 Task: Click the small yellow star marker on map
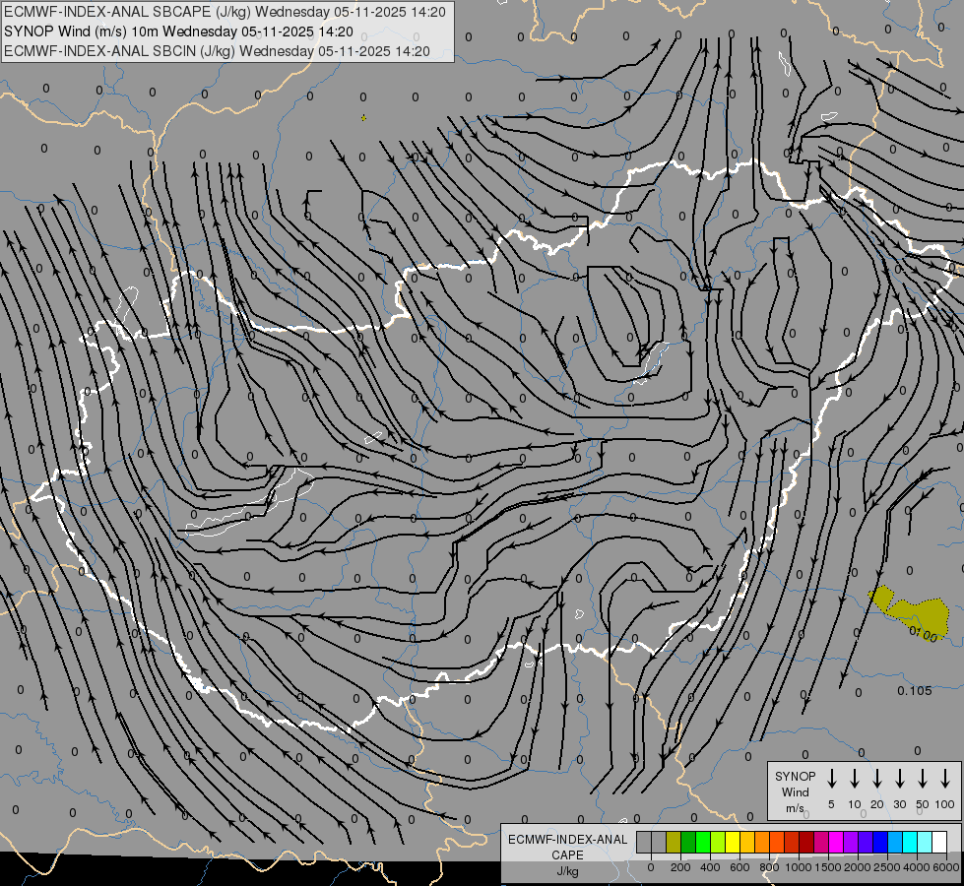click(364, 117)
